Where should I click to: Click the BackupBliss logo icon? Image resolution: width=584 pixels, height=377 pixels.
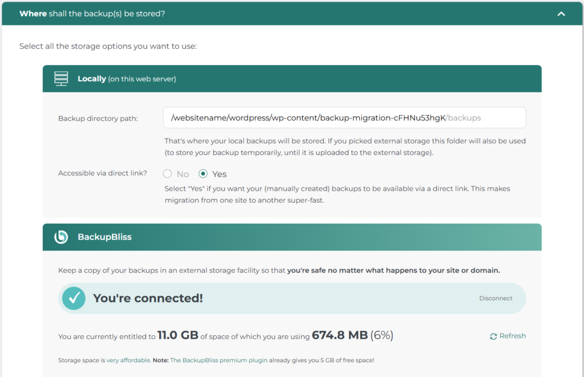[x=61, y=237]
